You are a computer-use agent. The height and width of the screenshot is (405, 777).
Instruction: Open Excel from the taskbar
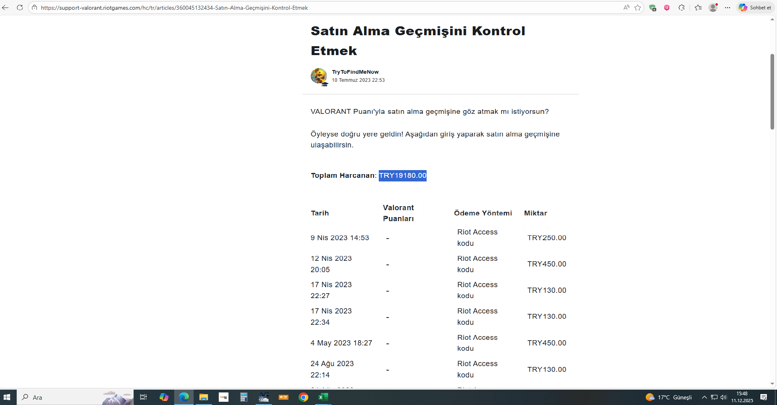tap(323, 397)
